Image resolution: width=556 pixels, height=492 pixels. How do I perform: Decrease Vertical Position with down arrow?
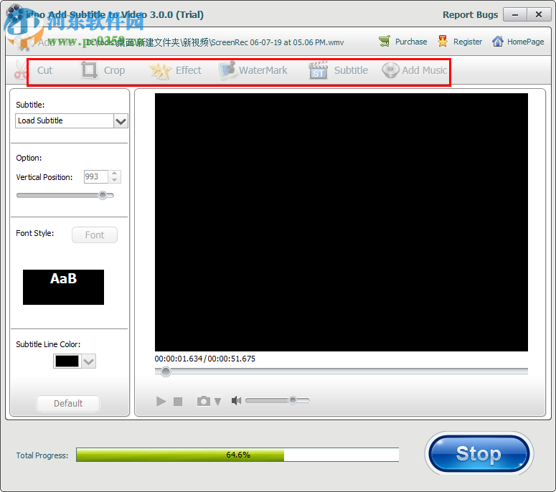114,180
